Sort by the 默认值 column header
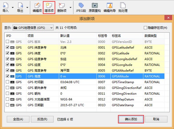The height and width of the screenshot is (129, 174). click(x=78, y=36)
